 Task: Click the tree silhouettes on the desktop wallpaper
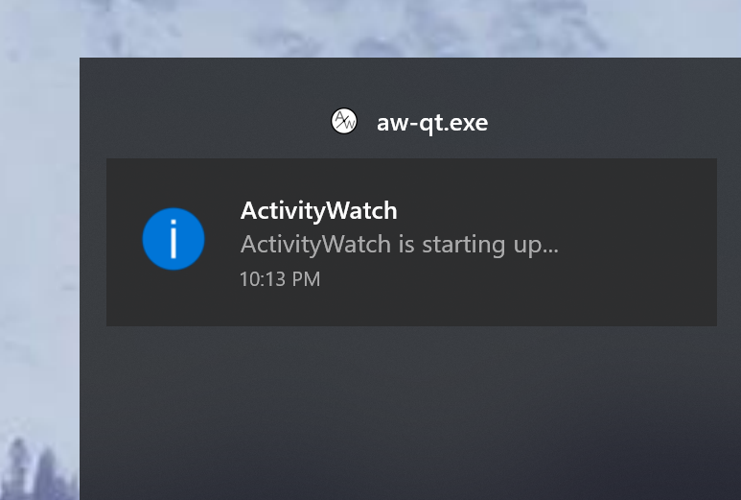(34, 468)
